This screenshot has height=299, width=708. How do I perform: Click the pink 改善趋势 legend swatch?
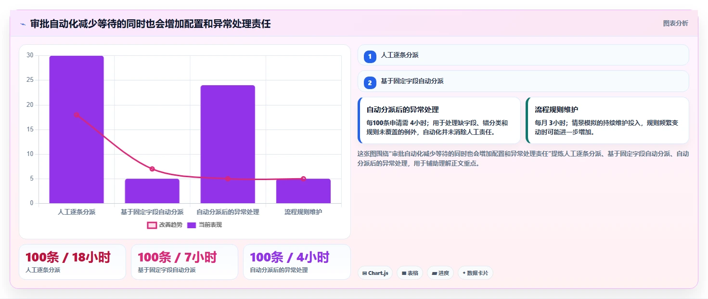(152, 225)
